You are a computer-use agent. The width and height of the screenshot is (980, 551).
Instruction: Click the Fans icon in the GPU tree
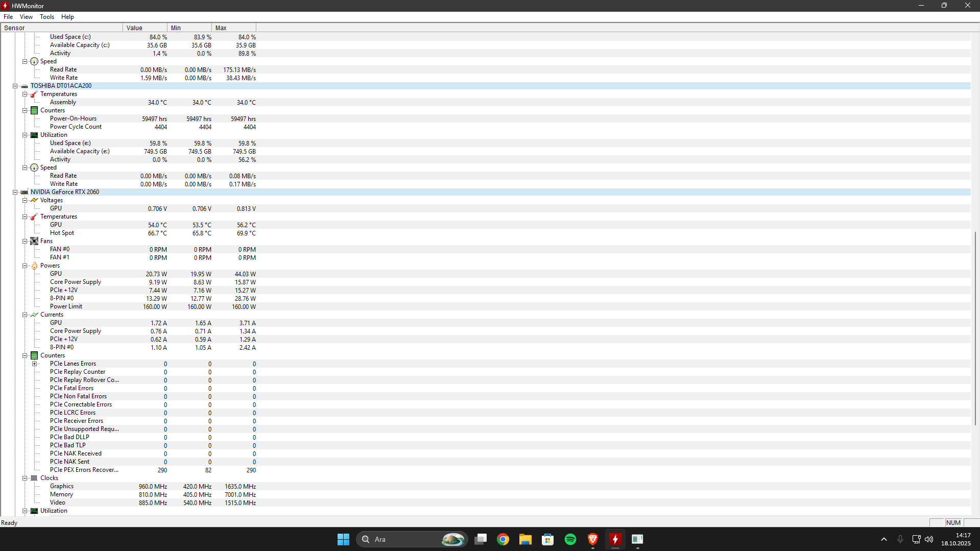click(34, 241)
